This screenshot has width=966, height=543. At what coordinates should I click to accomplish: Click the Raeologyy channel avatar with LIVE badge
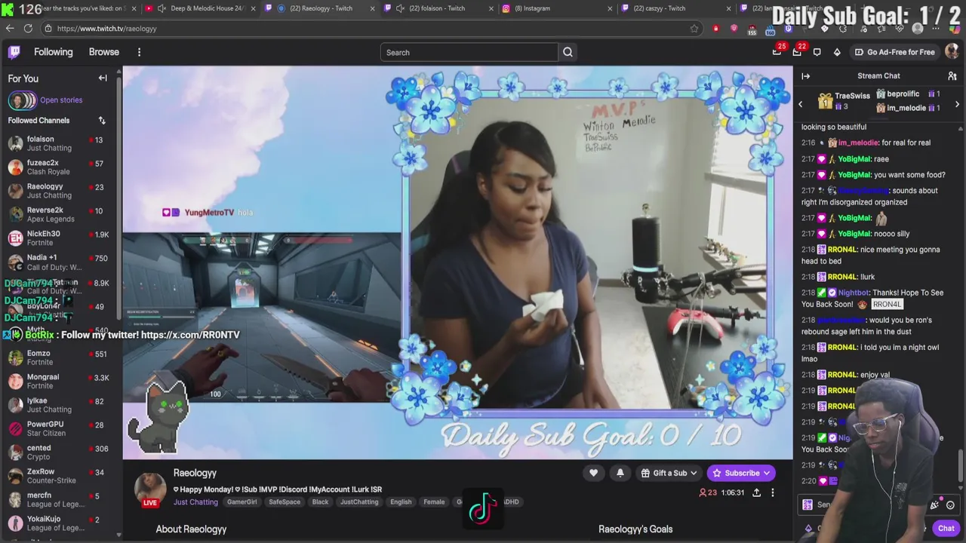150,490
